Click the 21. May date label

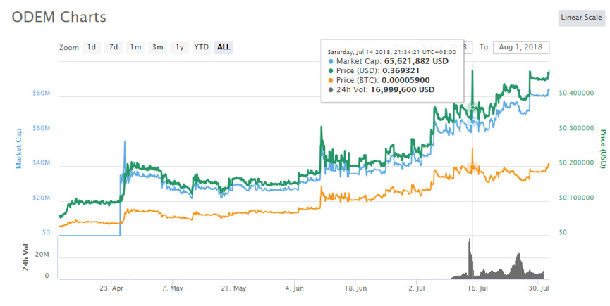coord(233,288)
